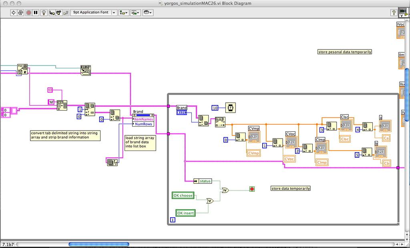Open the Align Objects dropdown
The width and height of the screenshot is (410, 248).
point(124,12)
